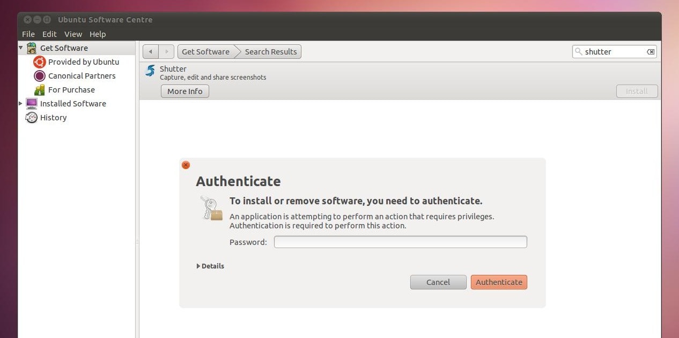Click the Canonical Partners purple circle icon
The width and height of the screenshot is (679, 338).
point(40,76)
